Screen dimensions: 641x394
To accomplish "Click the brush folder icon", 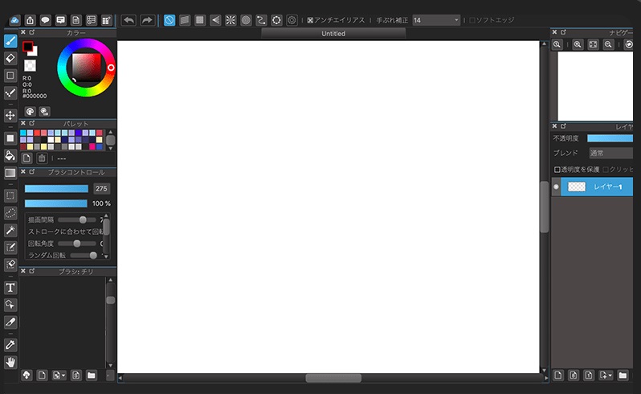I will point(91,375).
